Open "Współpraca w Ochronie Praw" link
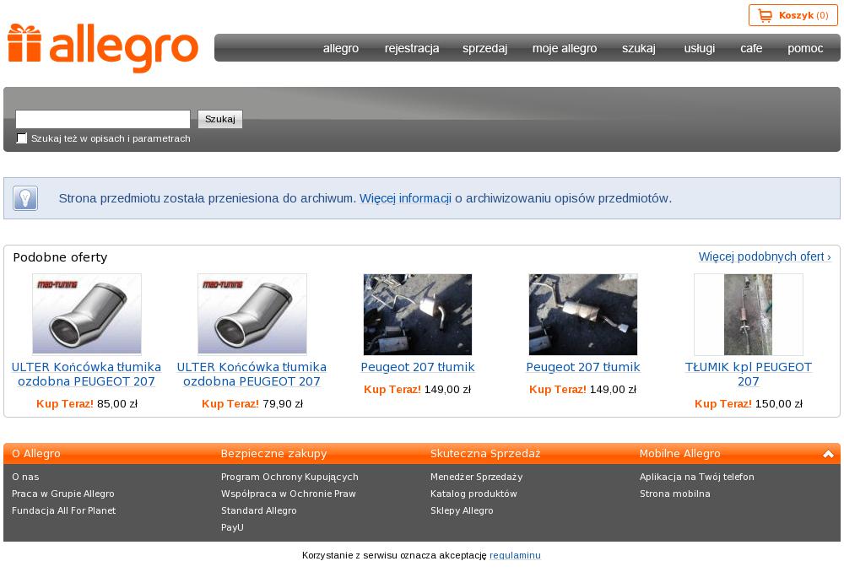 pyautogui.click(x=288, y=494)
